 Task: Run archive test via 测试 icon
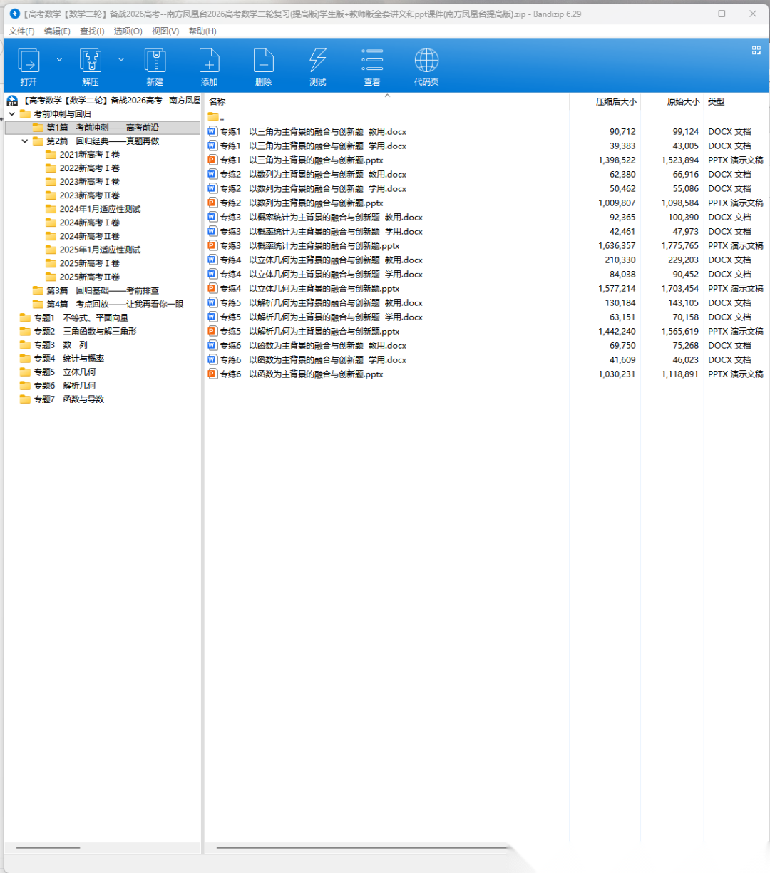click(x=318, y=61)
